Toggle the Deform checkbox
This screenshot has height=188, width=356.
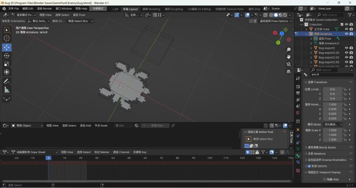coord(309,166)
